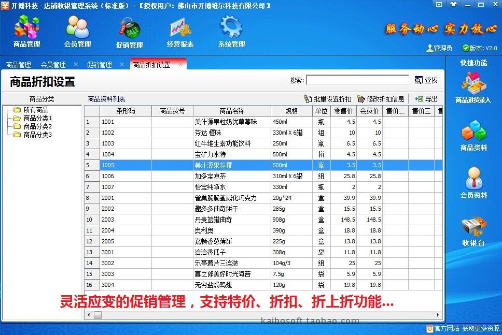The image size is (502, 335).
Task: Select row 洽洽香瓜子
Action: (263, 252)
